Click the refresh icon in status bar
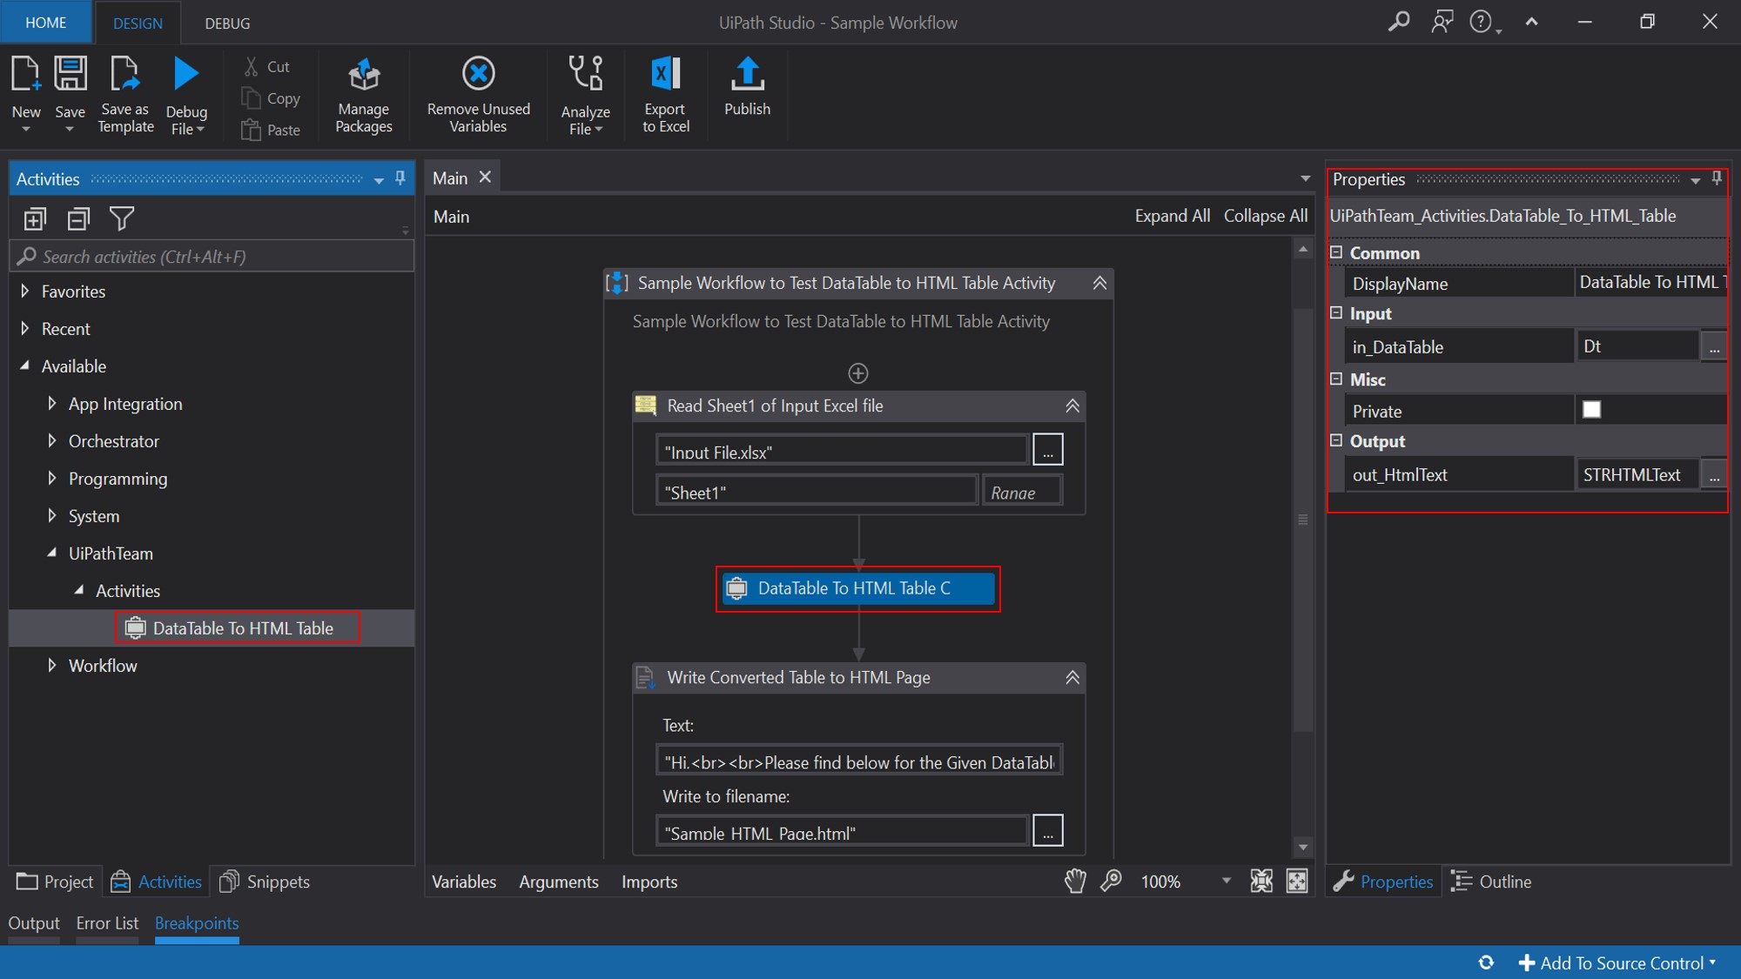The width and height of the screenshot is (1741, 979). pyautogui.click(x=1486, y=962)
